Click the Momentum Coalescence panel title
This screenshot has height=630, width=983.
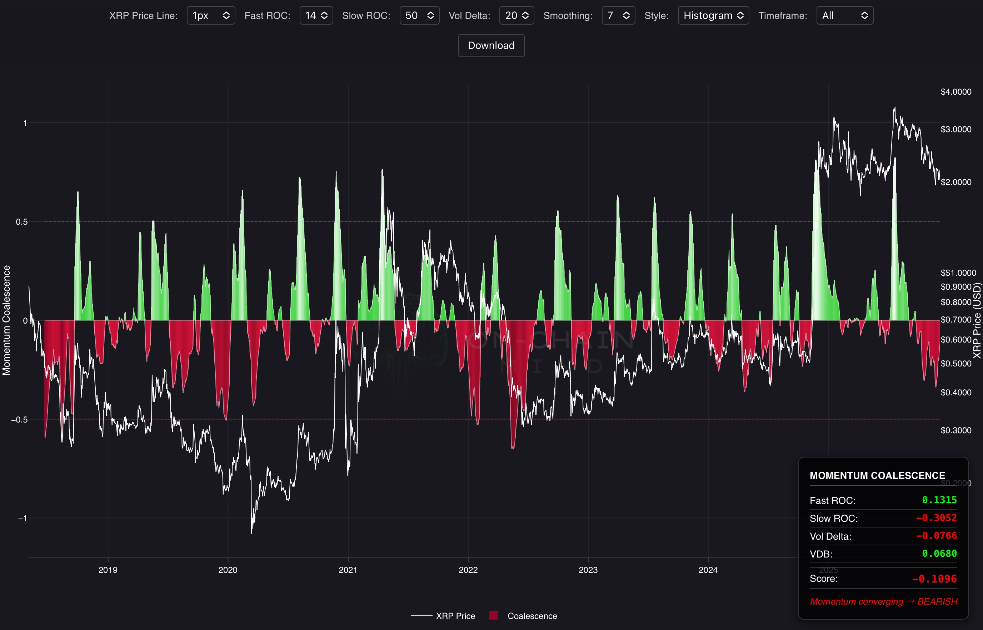(x=877, y=475)
